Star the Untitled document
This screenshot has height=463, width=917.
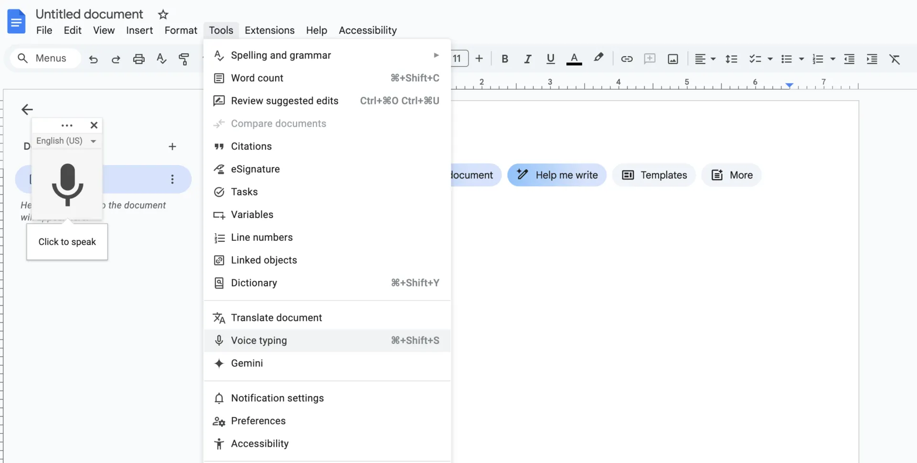tap(163, 14)
